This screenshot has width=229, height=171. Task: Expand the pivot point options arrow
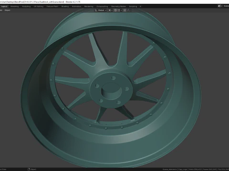tap(112, 10)
